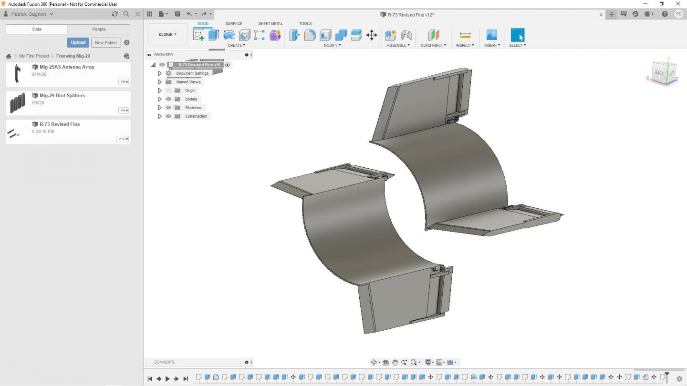
Task: Select the Extrude tool
Action: pyautogui.click(x=214, y=35)
